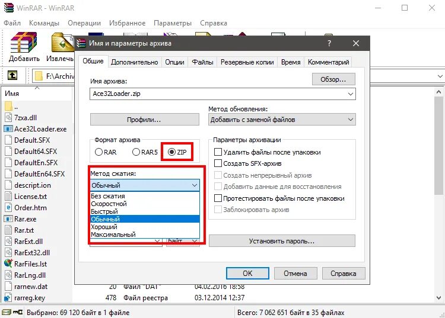The image size is (445, 318).
Task: Select the Ace32Loader.exe file icon
Action: click(8, 129)
